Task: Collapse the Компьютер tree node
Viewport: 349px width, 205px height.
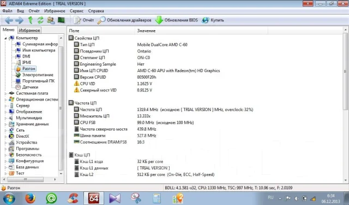Action: pos(5,38)
